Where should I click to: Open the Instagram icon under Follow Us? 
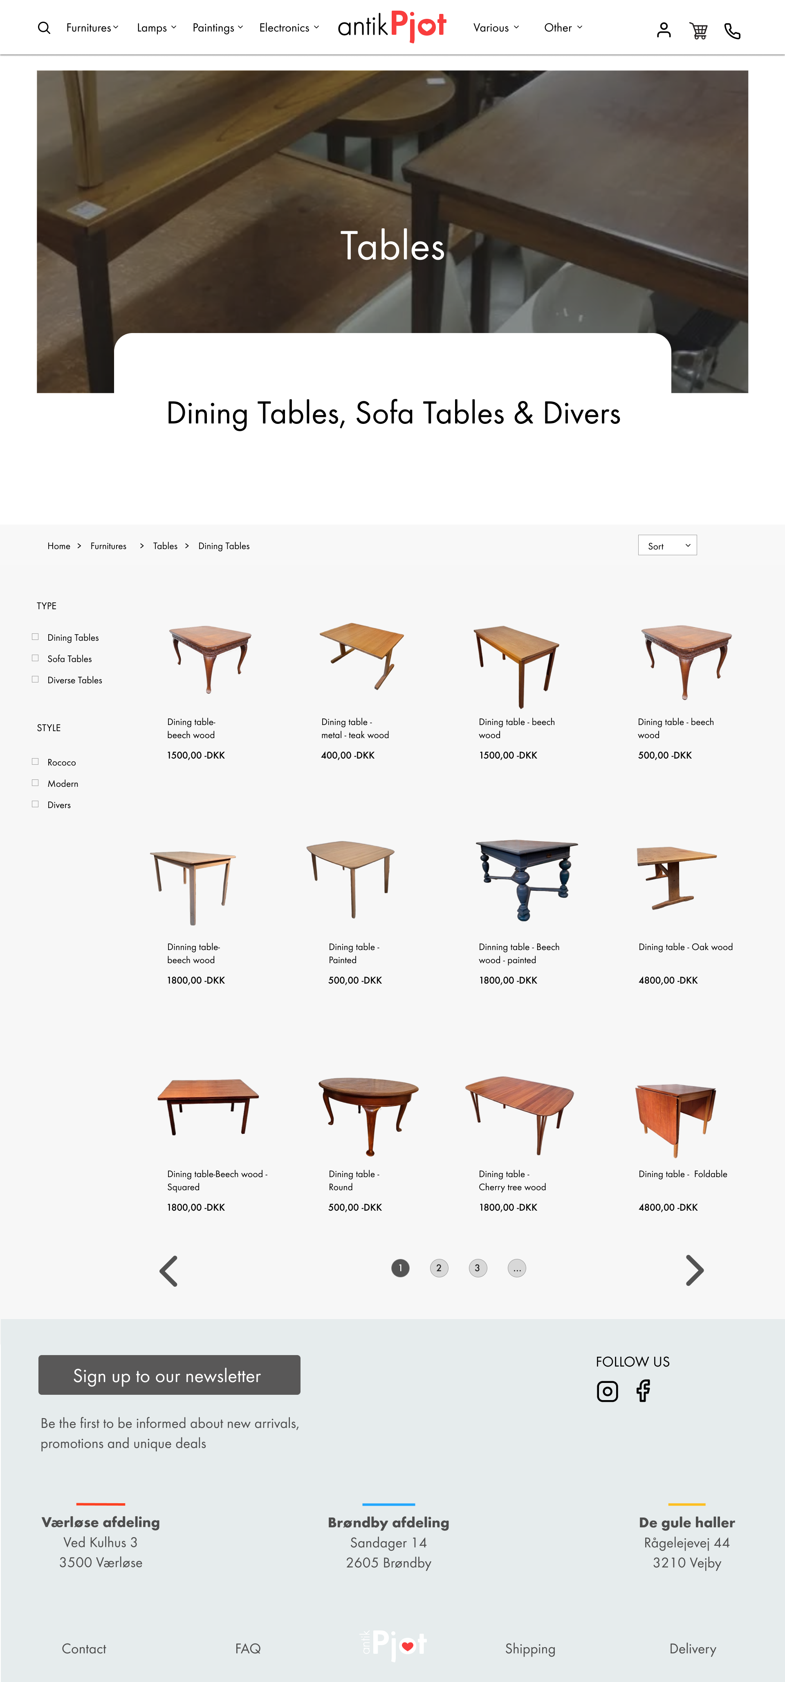pyautogui.click(x=607, y=1392)
